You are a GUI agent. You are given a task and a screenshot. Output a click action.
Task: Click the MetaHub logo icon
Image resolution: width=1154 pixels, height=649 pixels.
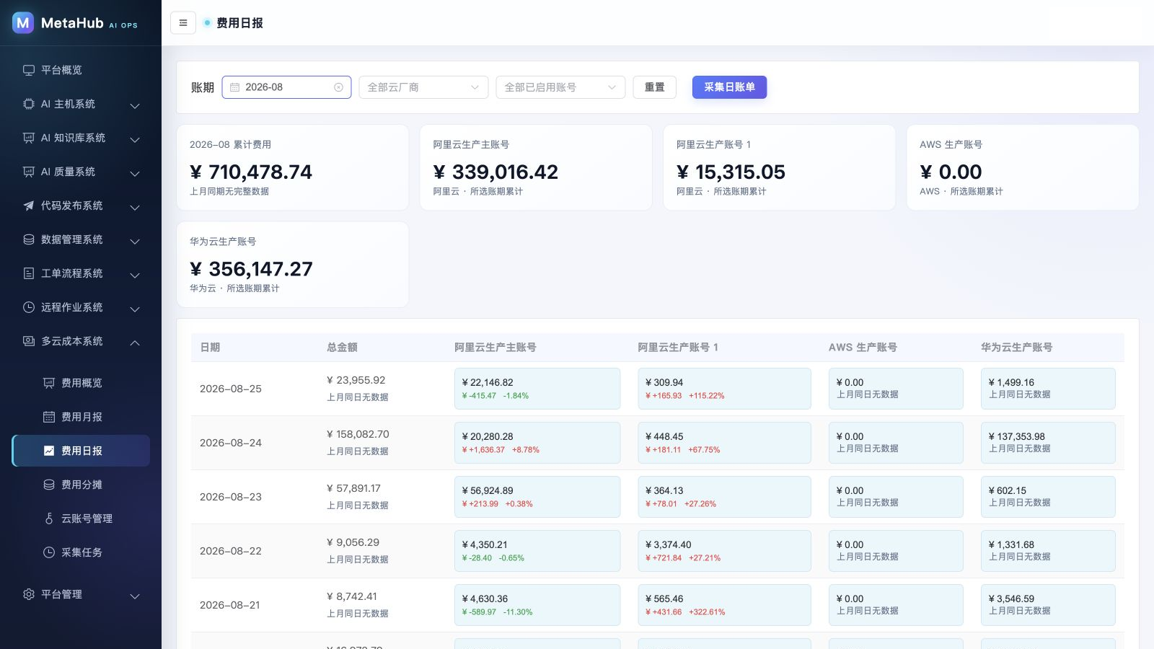(23, 22)
